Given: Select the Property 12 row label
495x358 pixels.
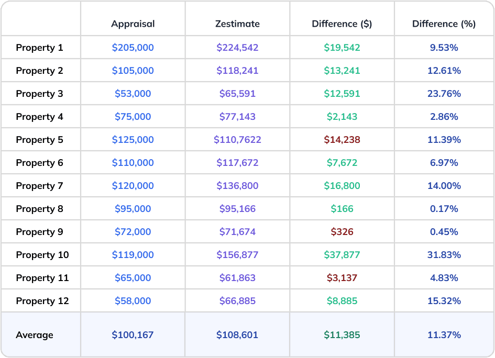Looking at the screenshot, I should coord(41,300).
